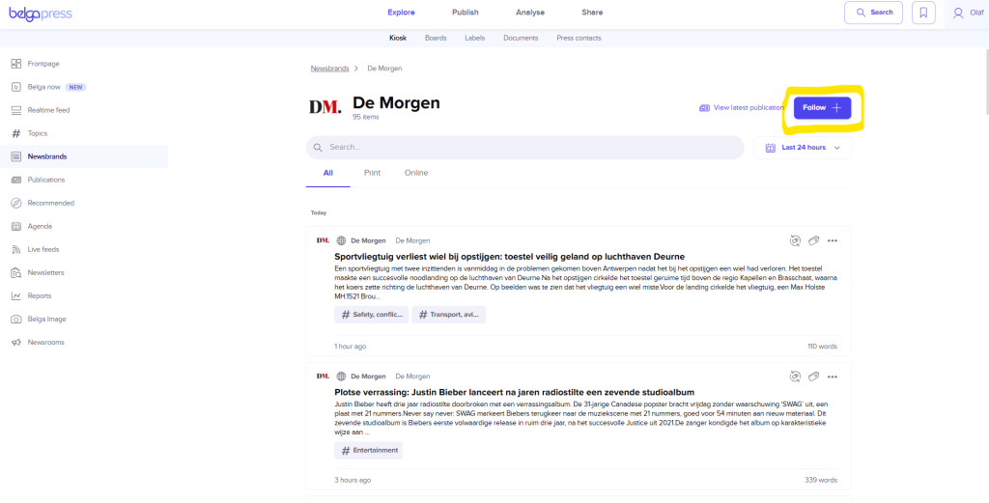The height and width of the screenshot is (503, 989).
Task: Open Topics from the sidebar
Action: (37, 133)
